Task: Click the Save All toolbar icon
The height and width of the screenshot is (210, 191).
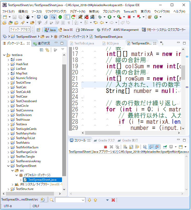Action: pos(20,17)
